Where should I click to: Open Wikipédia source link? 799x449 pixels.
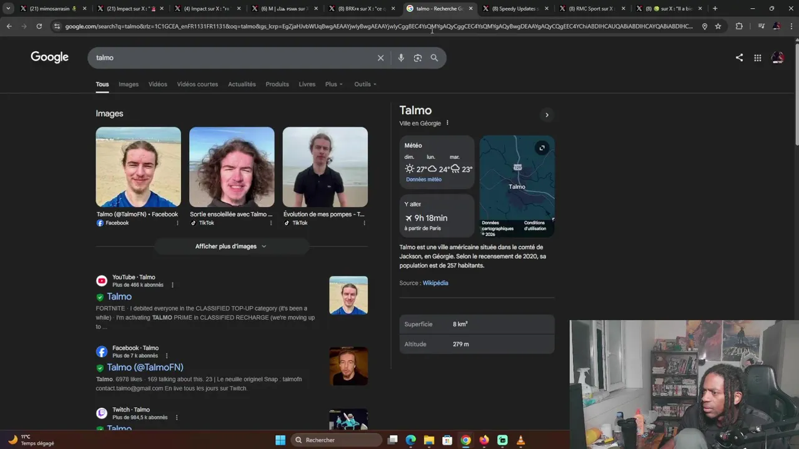click(x=435, y=283)
